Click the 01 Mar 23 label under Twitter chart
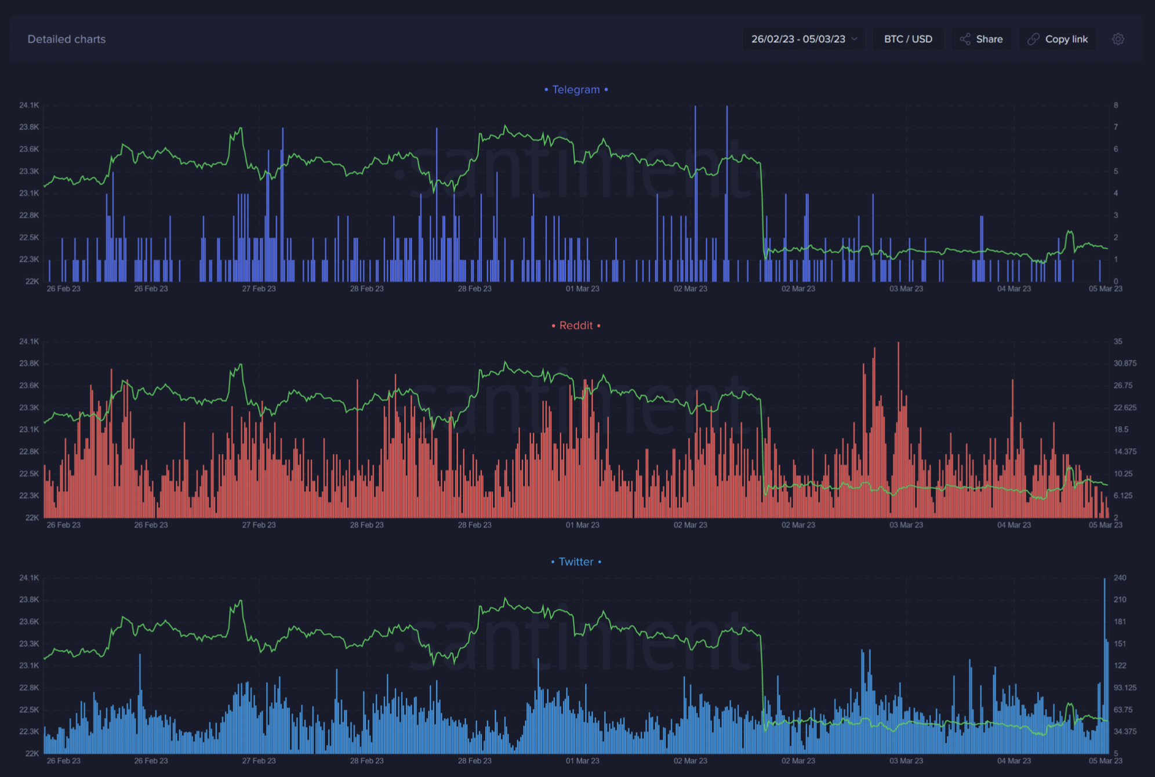Screen dimensions: 1155x777 tap(583, 761)
